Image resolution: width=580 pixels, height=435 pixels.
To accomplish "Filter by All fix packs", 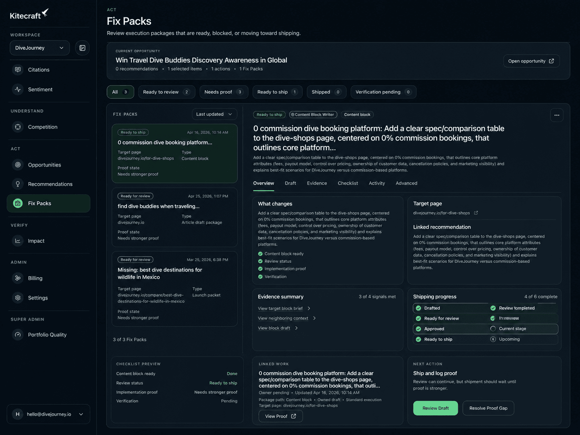I will [x=120, y=92].
